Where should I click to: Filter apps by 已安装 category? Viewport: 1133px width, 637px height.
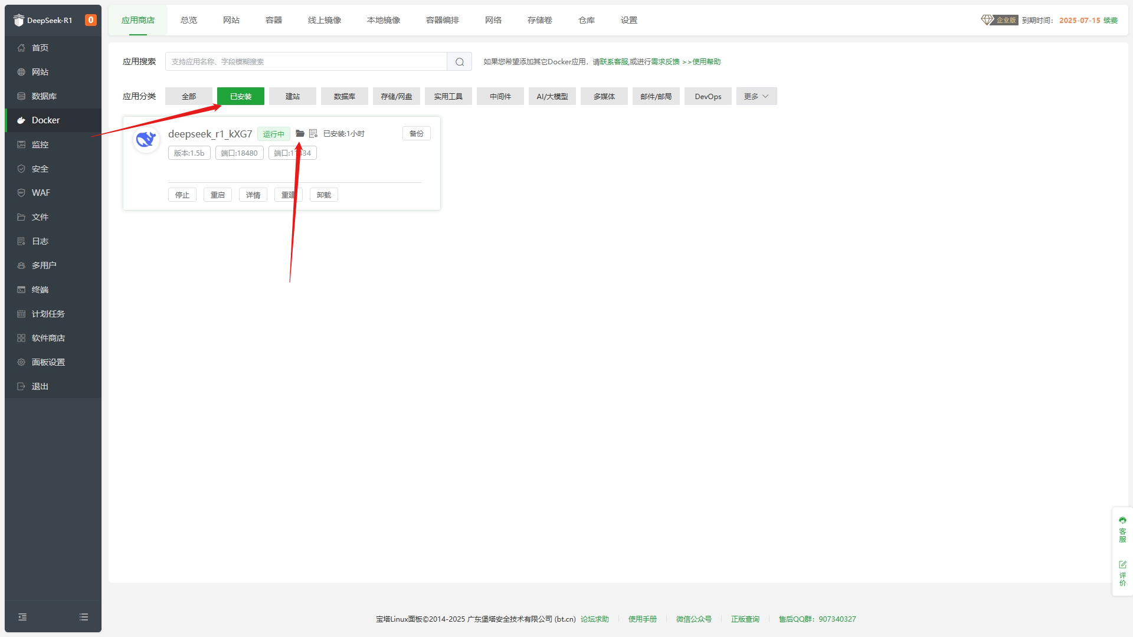point(241,97)
